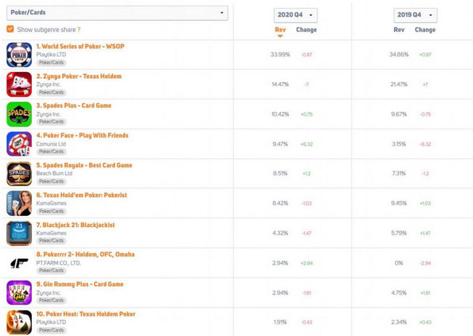Click the +6.32 change value
The height and width of the screenshot is (336, 473).
click(306, 144)
